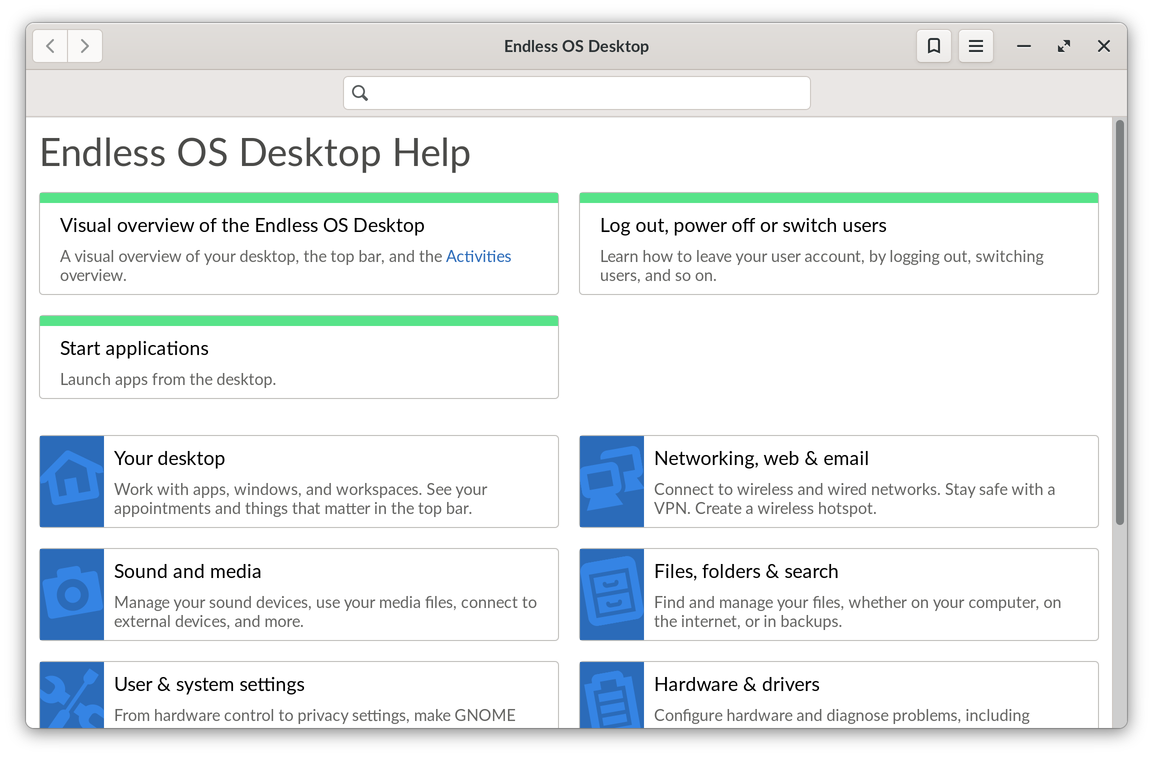Click the wrench icon for User settings
This screenshot has width=1153, height=757.
72,695
